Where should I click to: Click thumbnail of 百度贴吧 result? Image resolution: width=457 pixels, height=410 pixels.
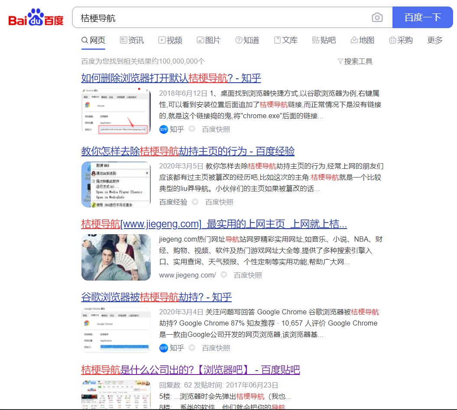tap(116, 394)
